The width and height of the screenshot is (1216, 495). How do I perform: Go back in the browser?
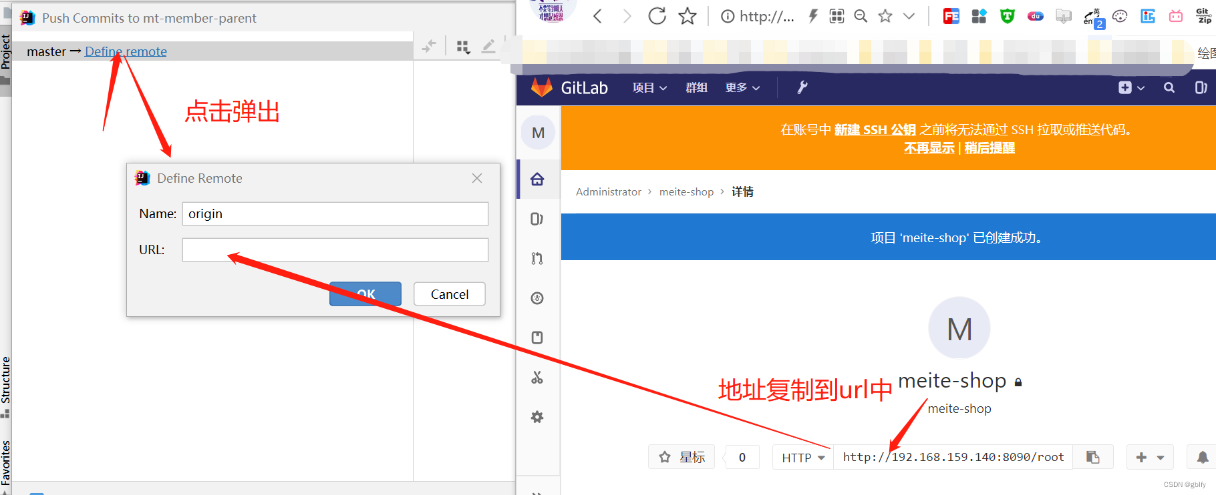click(x=598, y=16)
